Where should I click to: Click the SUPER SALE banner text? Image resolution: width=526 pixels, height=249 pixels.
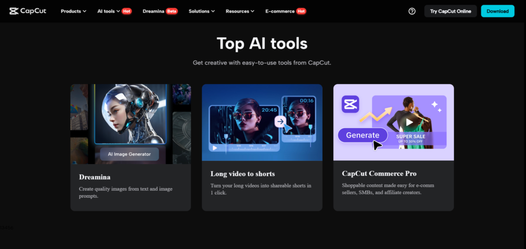410,136
